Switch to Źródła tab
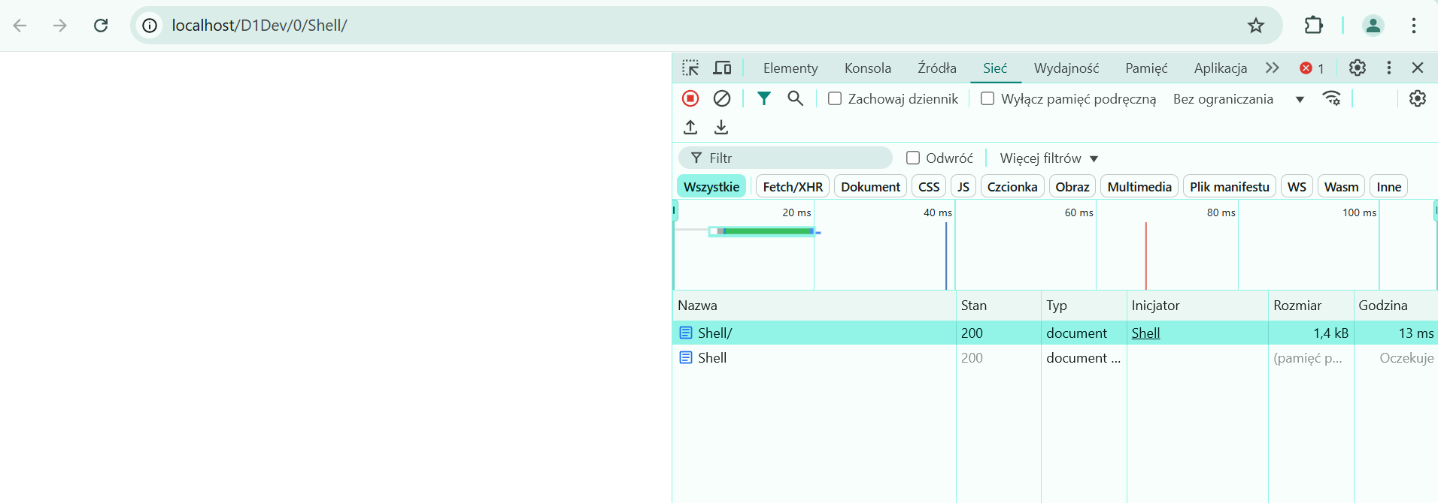 [937, 68]
